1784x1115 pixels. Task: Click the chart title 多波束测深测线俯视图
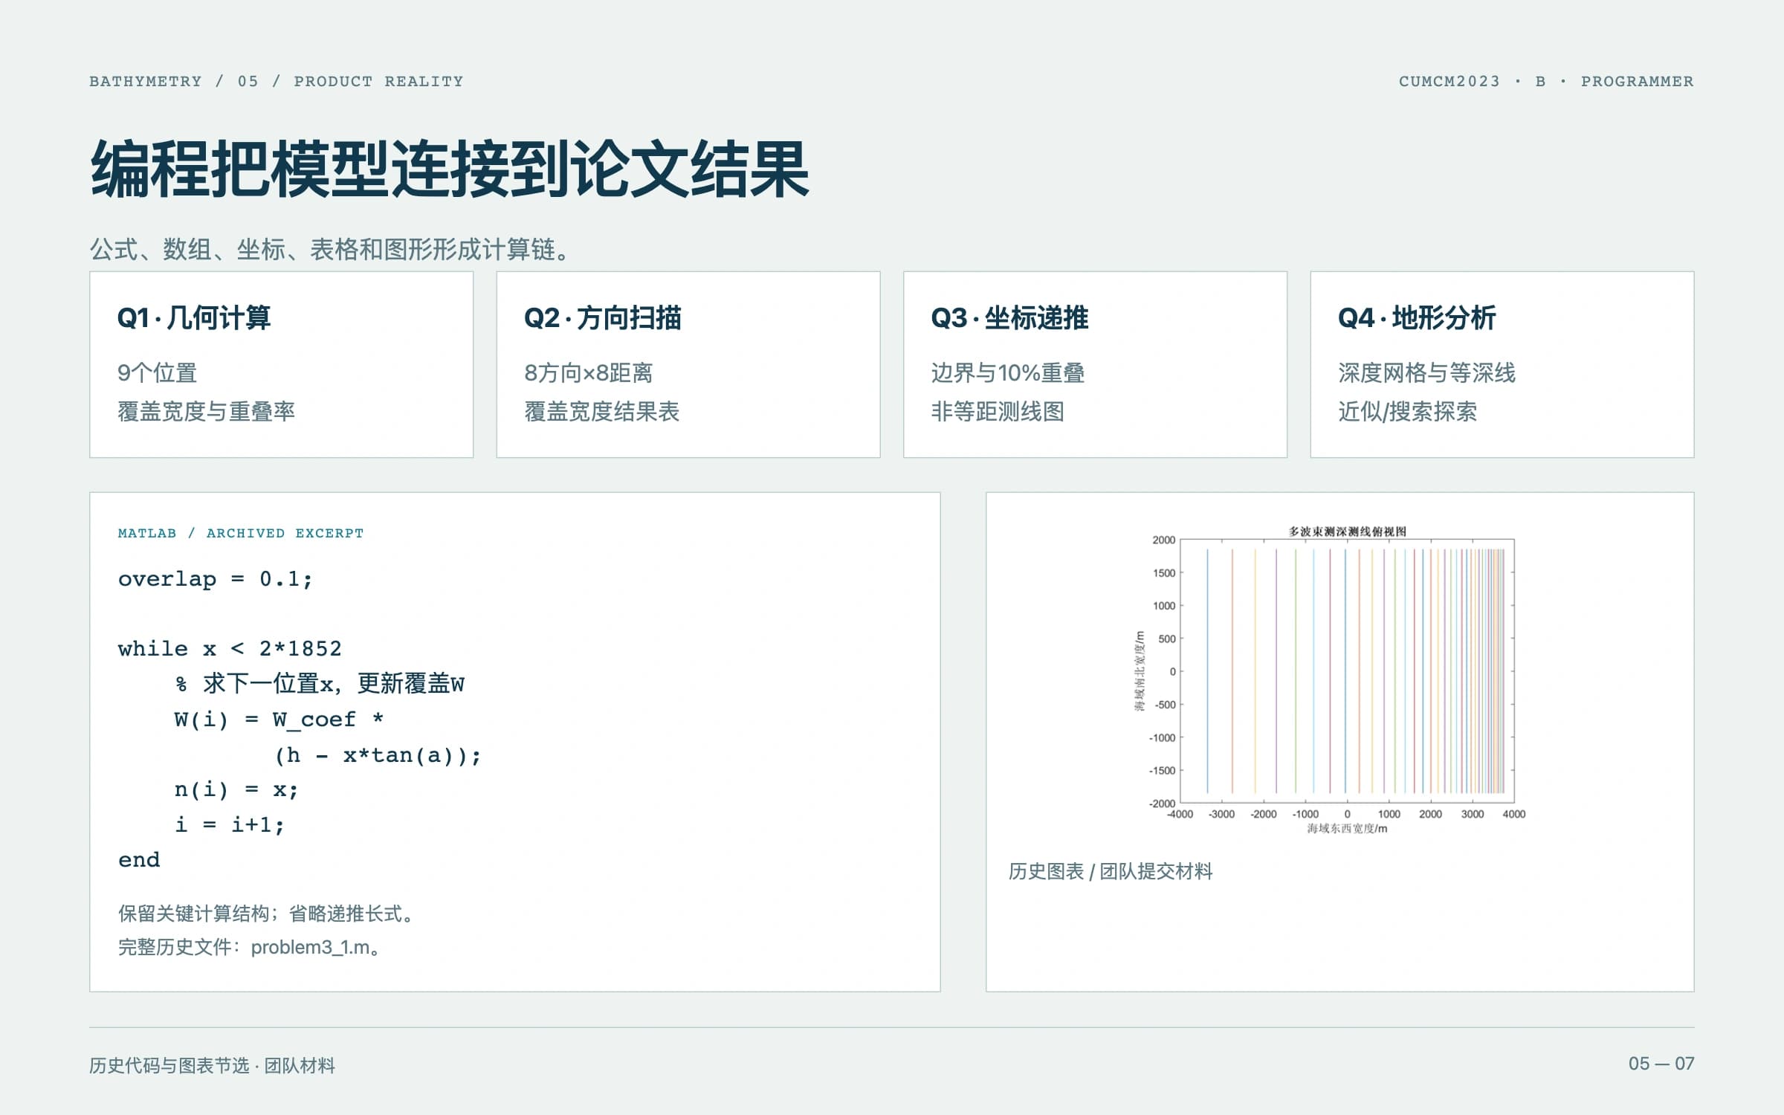click(x=1347, y=531)
